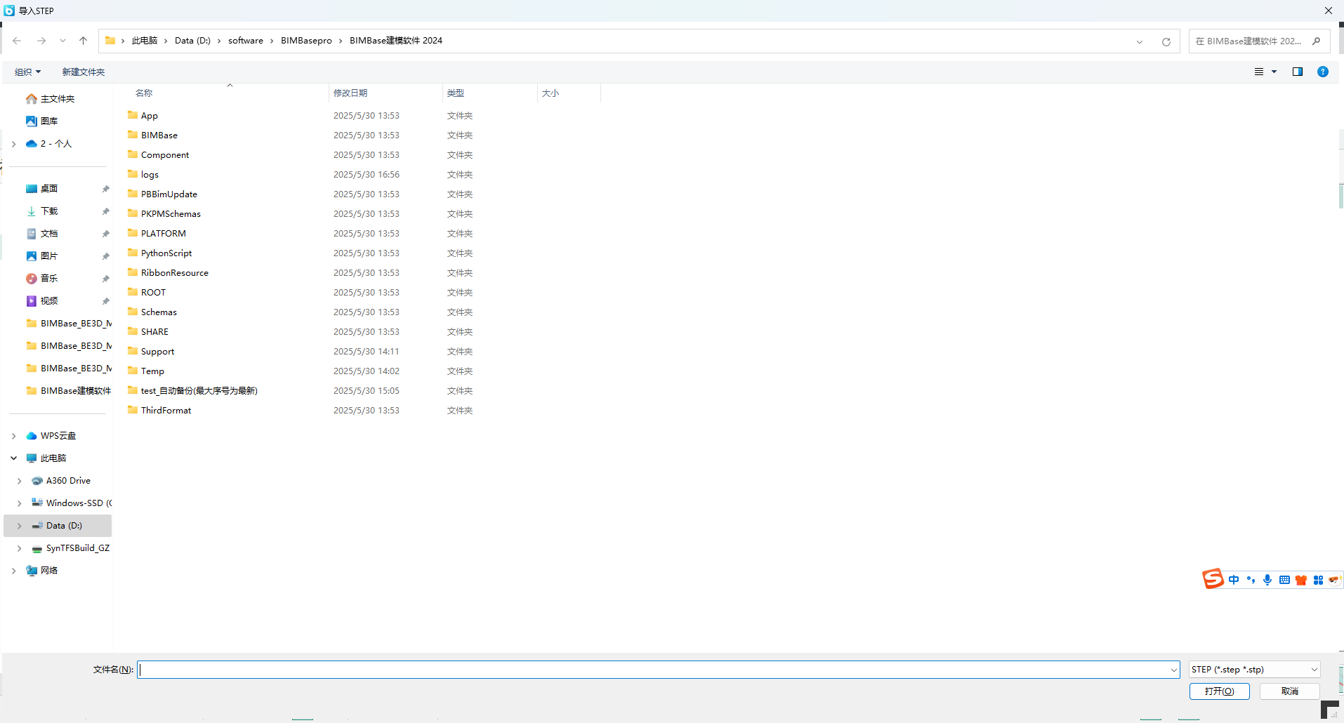The width and height of the screenshot is (1344, 723).
Task: Open Gallery (图库) in sidebar
Action: pyautogui.click(x=49, y=121)
